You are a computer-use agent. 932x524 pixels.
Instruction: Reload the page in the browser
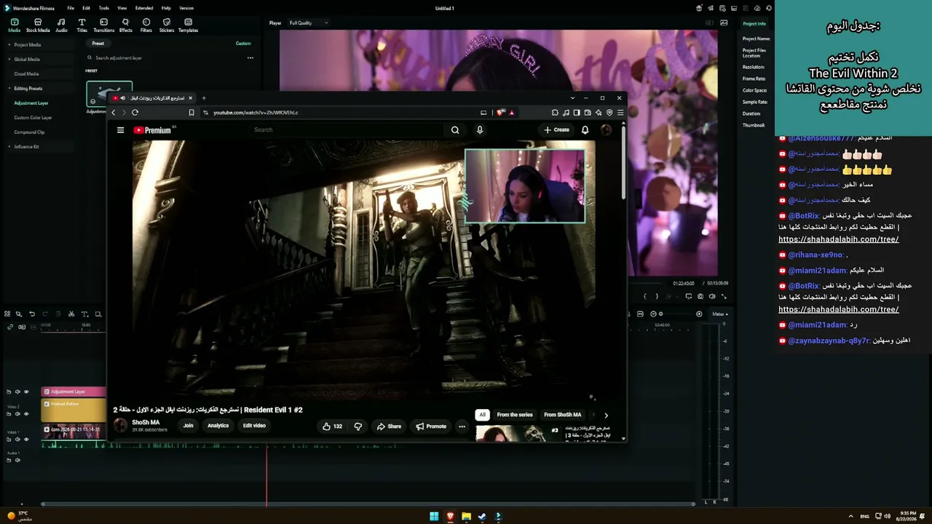[135, 112]
